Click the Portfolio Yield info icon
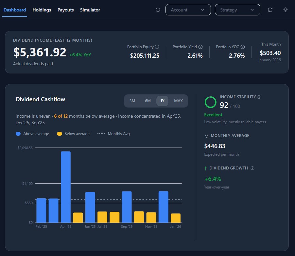 click(x=200, y=47)
